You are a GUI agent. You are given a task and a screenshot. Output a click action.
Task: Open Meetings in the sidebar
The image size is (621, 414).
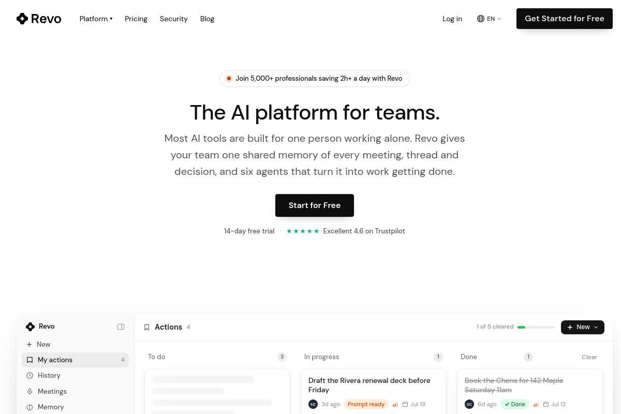click(75, 391)
